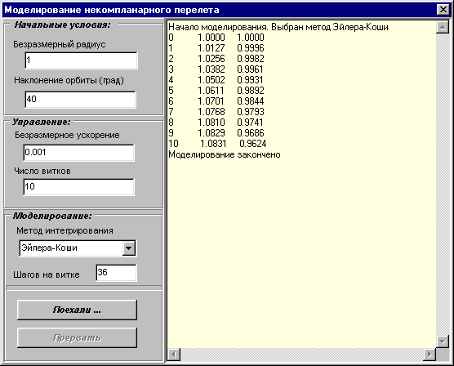Click the value 0.9892 in row 5
This screenshot has width=454, height=366.
(251, 91)
